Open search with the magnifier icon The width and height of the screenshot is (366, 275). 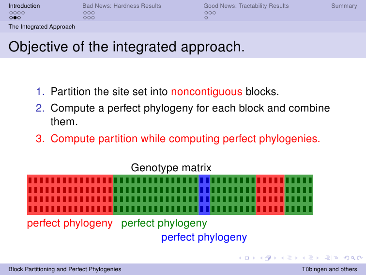(353, 258)
